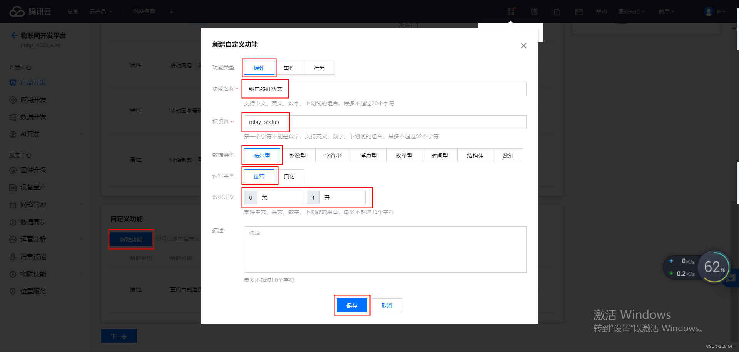The height and width of the screenshot is (352, 739).
Task: Select 数组 data type
Action: point(508,156)
